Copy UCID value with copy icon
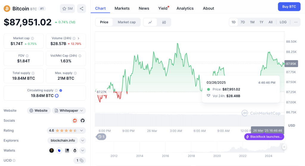Screen dimensions: 305x166 pos(82,161)
